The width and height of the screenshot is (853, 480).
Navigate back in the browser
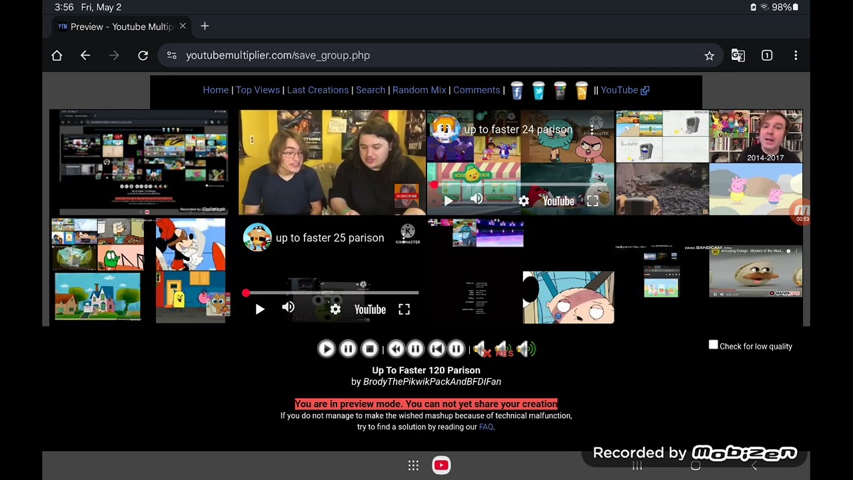pos(85,55)
